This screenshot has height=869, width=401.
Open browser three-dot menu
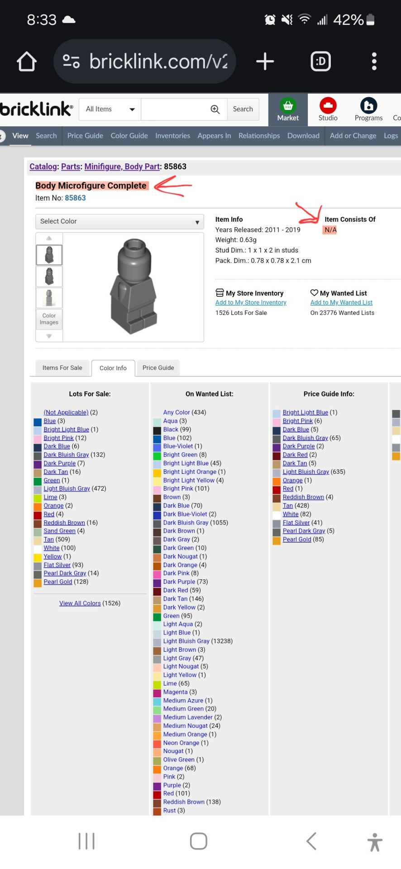374,61
